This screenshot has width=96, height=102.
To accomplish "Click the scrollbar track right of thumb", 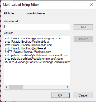I will [x=44, y=87].
